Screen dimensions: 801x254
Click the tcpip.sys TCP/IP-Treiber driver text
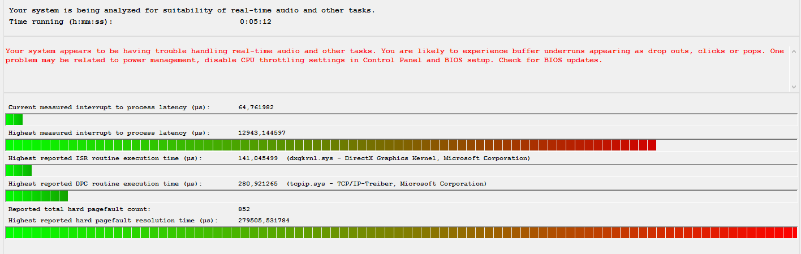point(386,184)
